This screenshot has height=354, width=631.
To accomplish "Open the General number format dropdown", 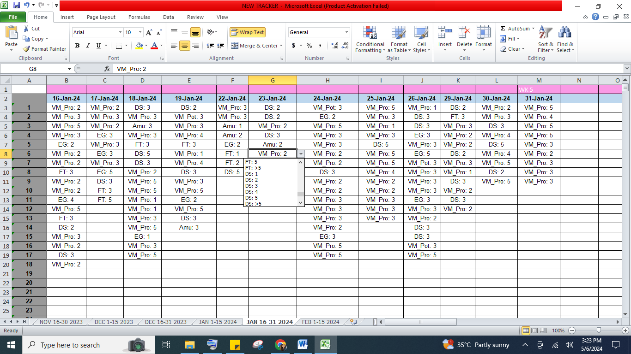I will click(346, 32).
